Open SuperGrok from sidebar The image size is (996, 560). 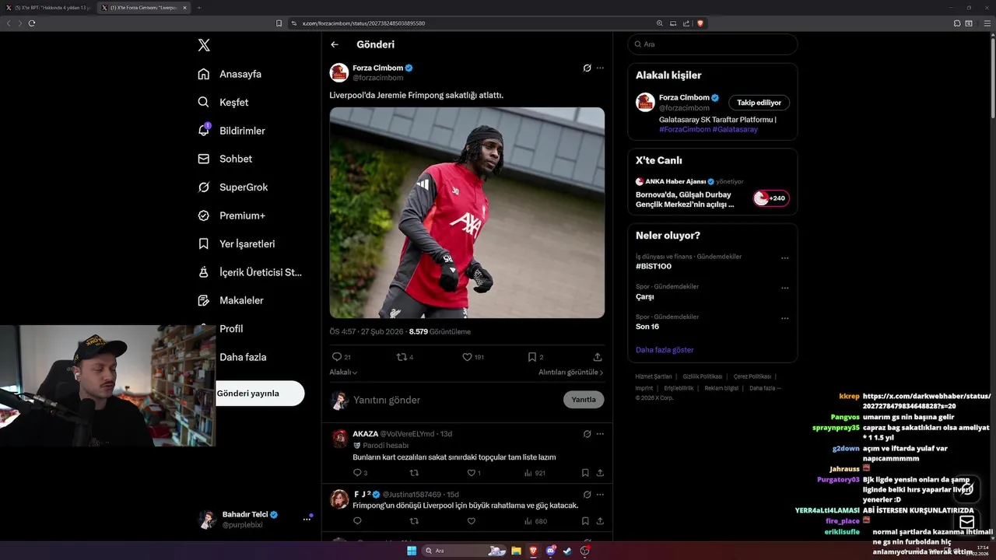coord(233,187)
